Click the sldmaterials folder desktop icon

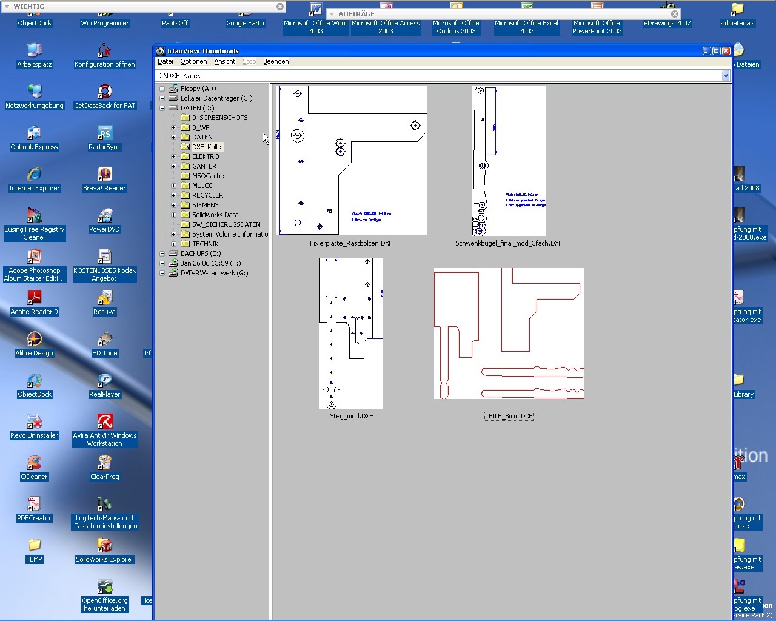pos(737,10)
